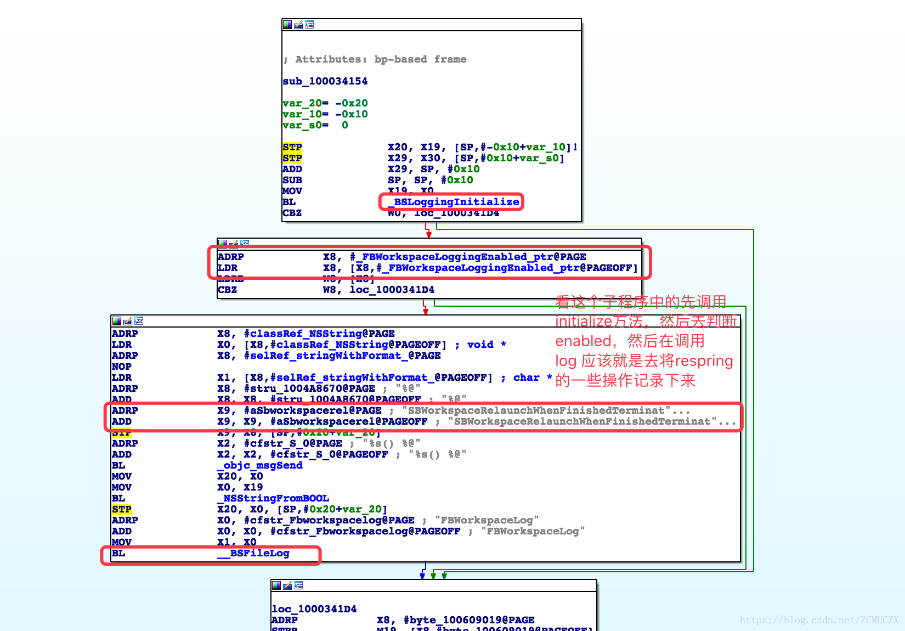Follow the _objc_msgSend call target

point(260,465)
